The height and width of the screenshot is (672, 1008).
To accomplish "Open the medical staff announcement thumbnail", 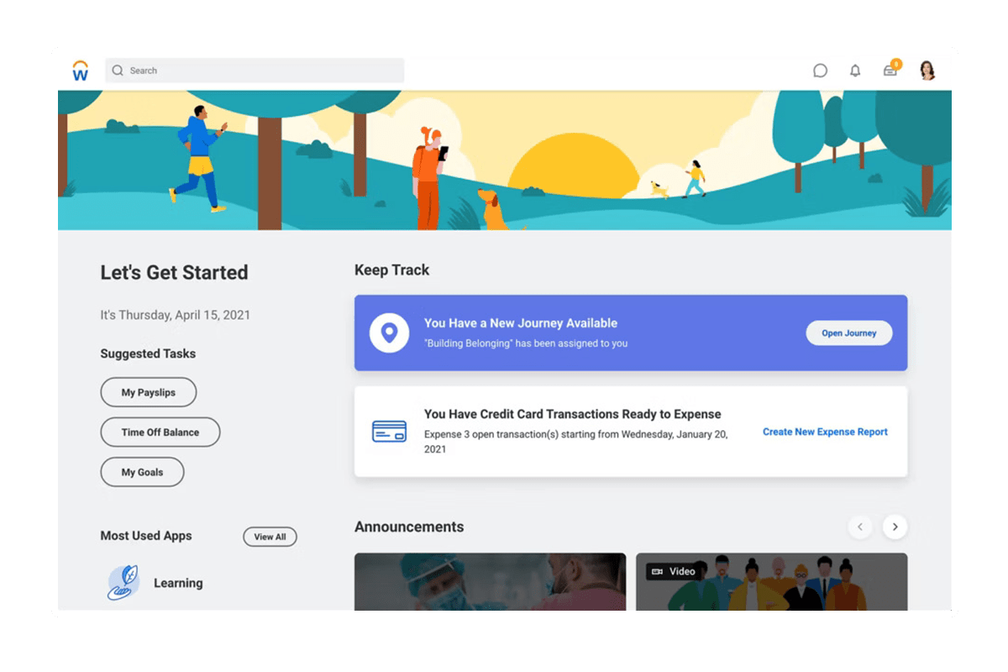I will (x=490, y=581).
